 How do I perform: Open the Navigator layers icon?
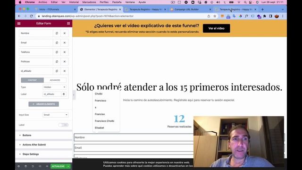pos(25,166)
